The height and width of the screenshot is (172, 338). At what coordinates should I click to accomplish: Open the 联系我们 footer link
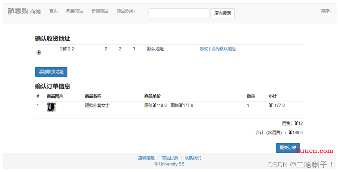pos(193,158)
